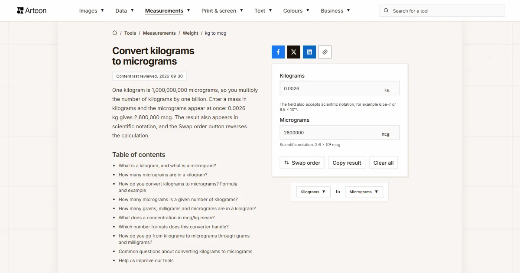
Task: Focus the Search for a tool field
Action: pos(442,11)
